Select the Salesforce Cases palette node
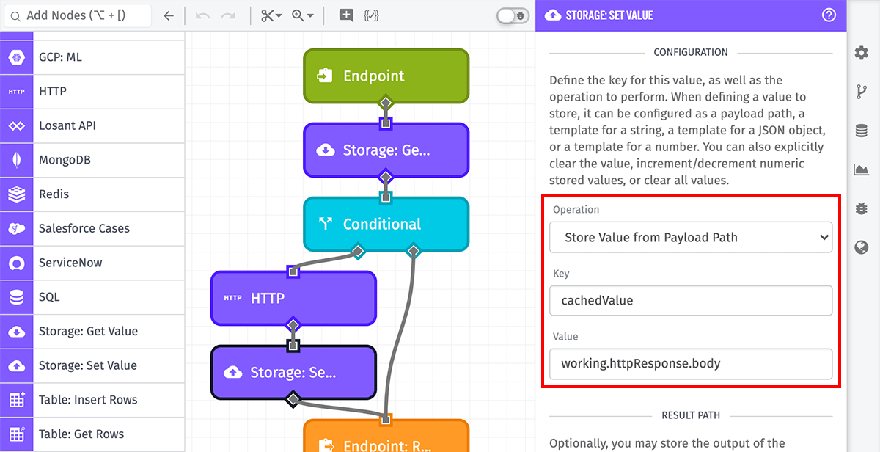The image size is (880, 452). [92, 228]
